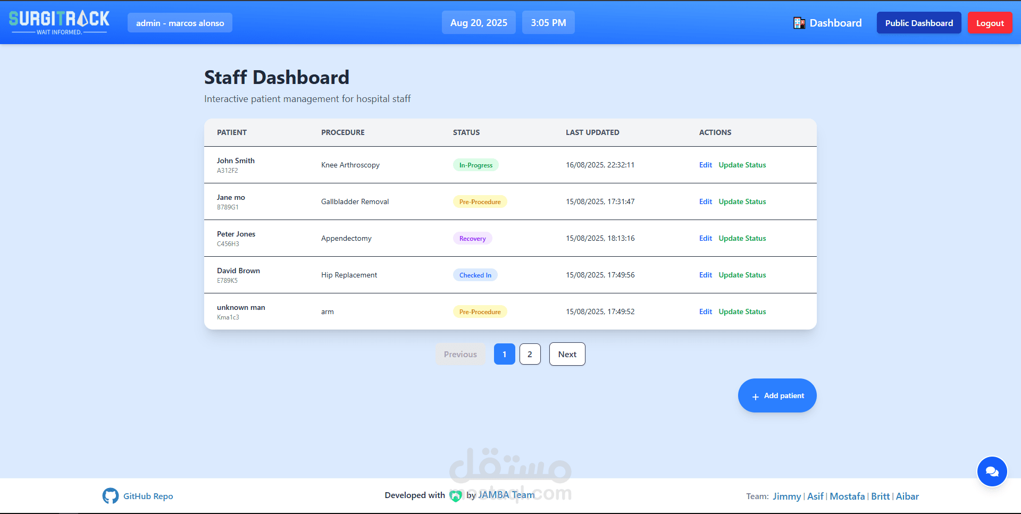Click the Logout button
This screenshot has height=514, width=1021.
(x=989, y=22)
